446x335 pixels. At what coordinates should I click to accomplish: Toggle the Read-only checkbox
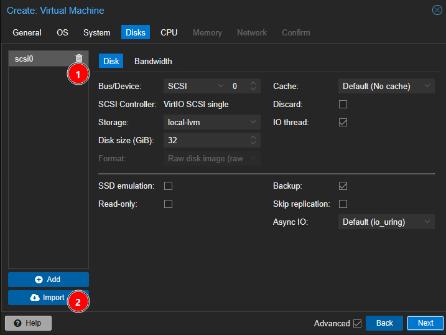[x=168, y=204]
